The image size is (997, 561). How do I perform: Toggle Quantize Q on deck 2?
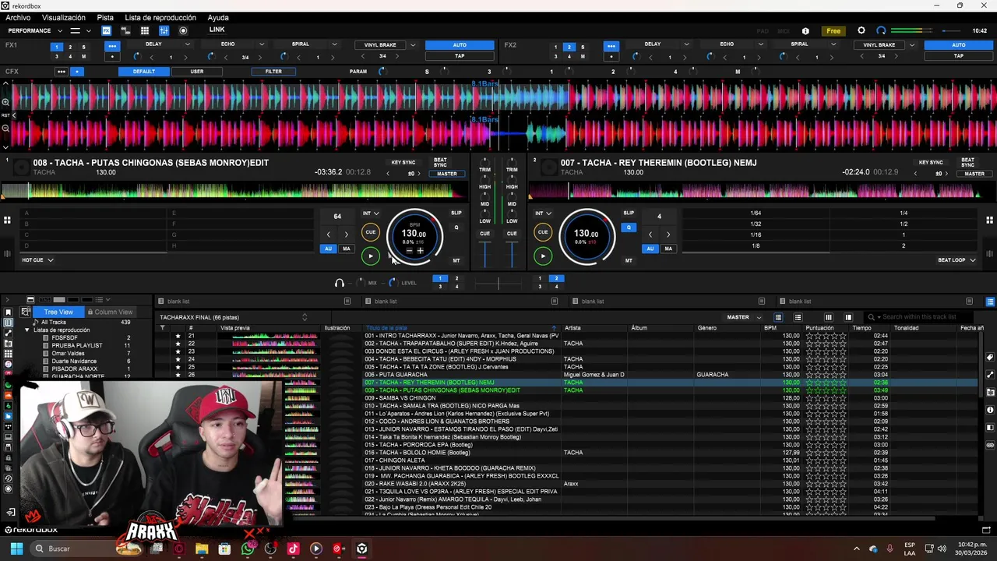(x=629, y=228)
